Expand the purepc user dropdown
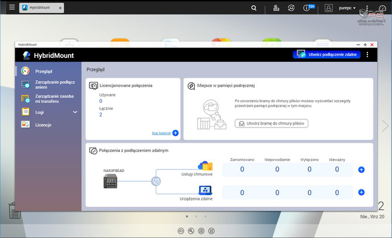 click(x=347, y=8)
